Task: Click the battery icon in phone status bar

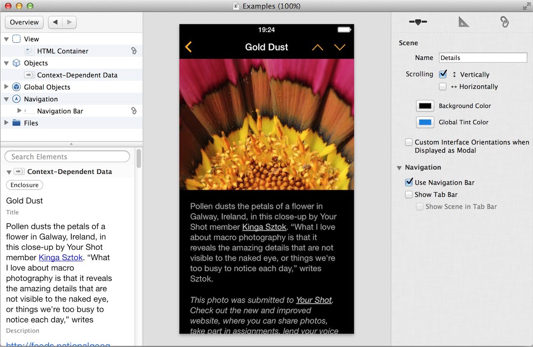Action: pyautogui.click(x=344, y=30)
